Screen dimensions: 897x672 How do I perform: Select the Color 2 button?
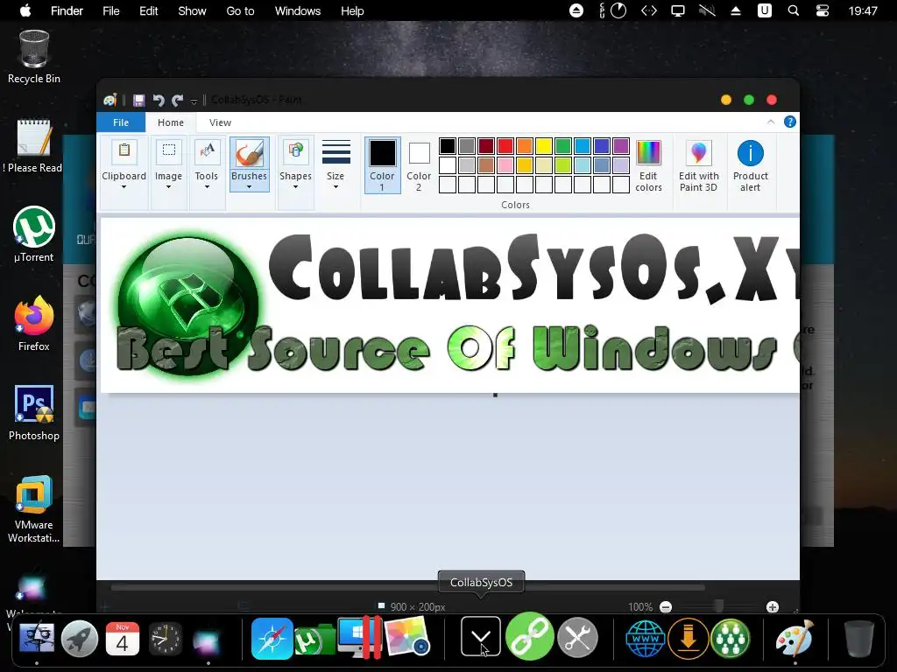[x=419, y=165]
